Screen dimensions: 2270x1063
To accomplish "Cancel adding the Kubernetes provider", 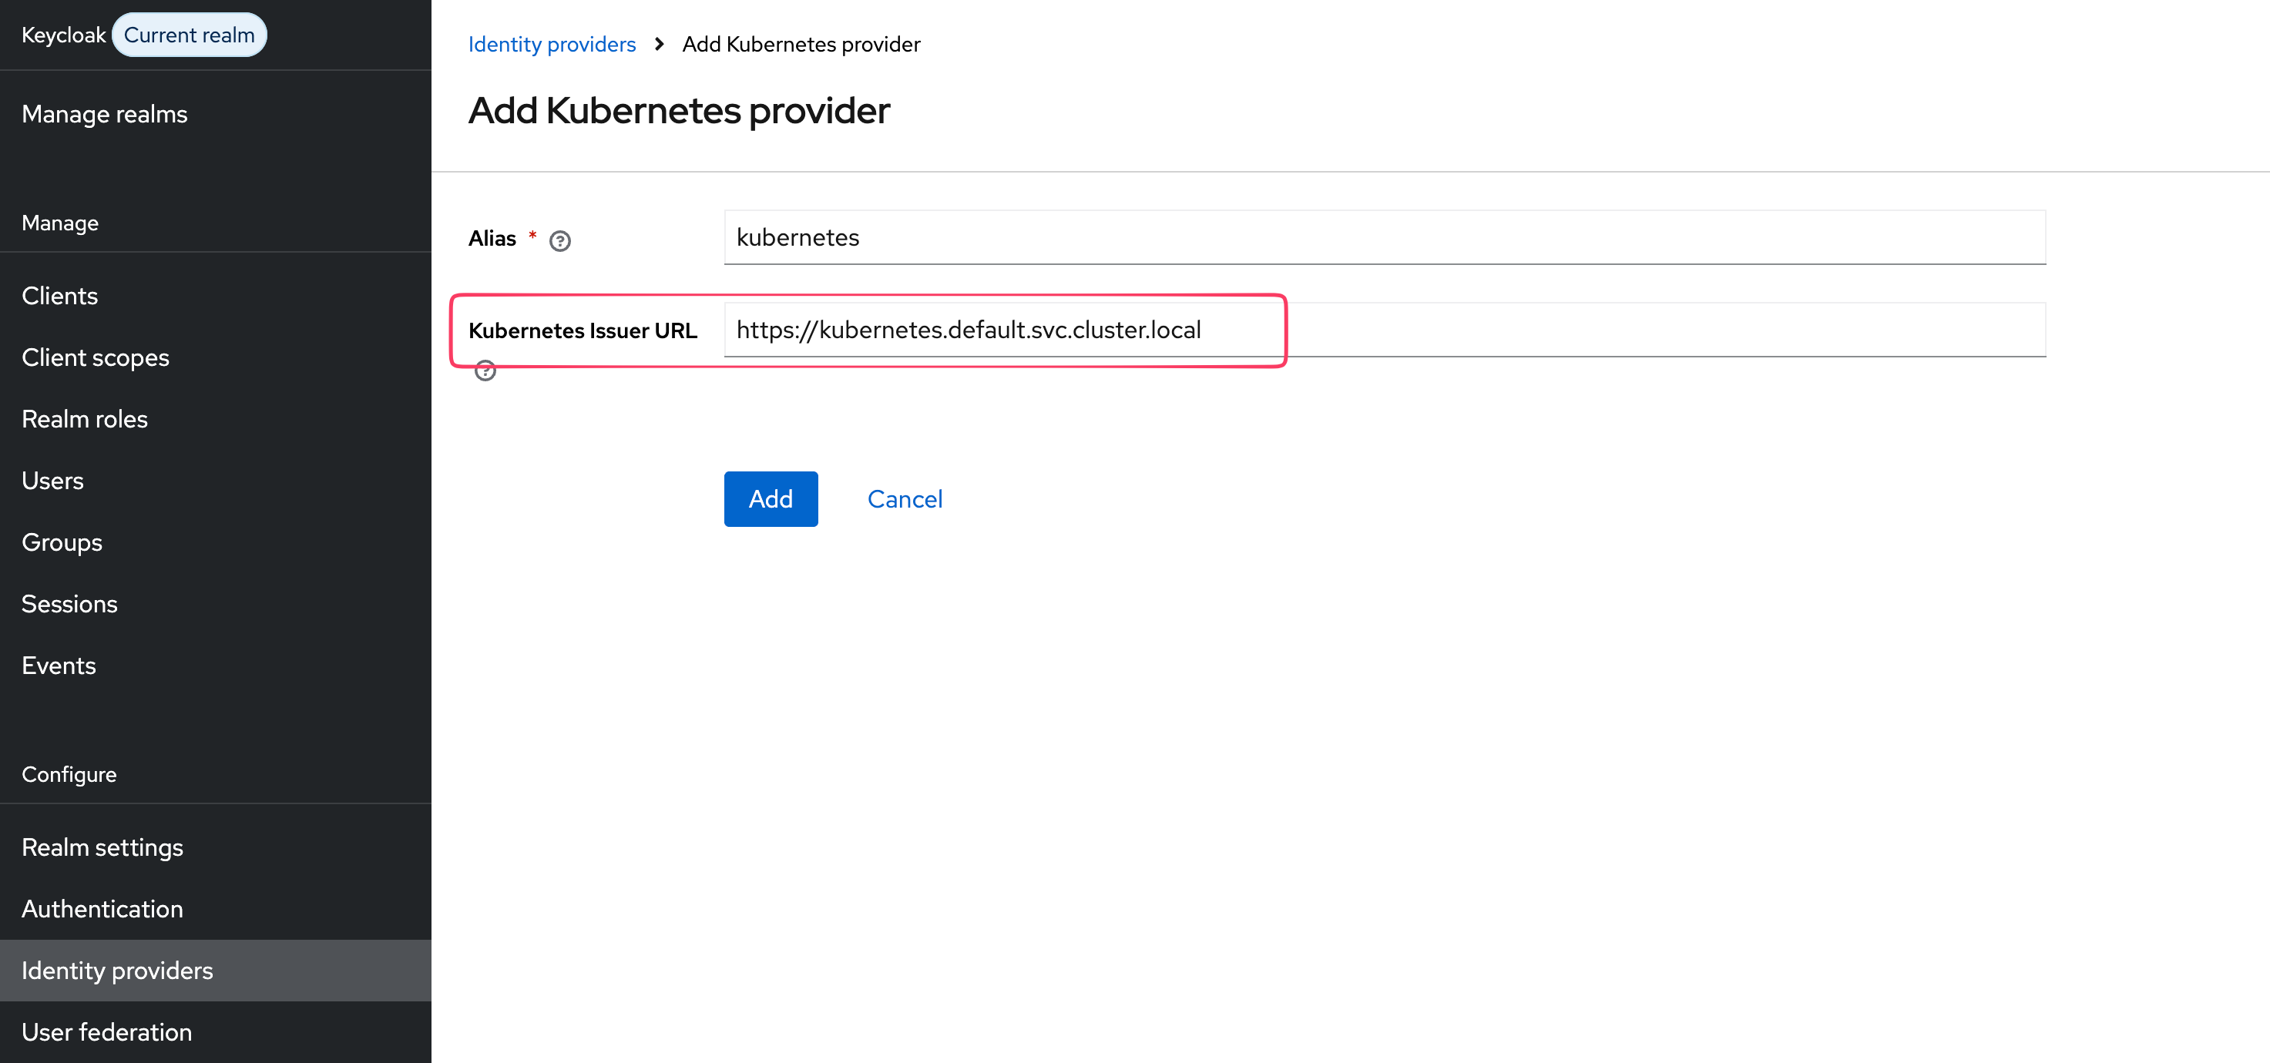I will 904,498.
